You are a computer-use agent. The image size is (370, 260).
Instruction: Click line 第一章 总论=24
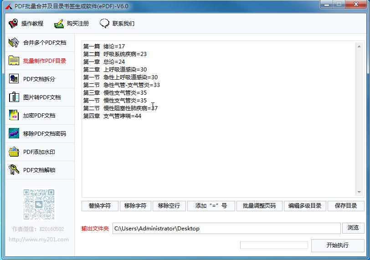(x=104, y=62)
